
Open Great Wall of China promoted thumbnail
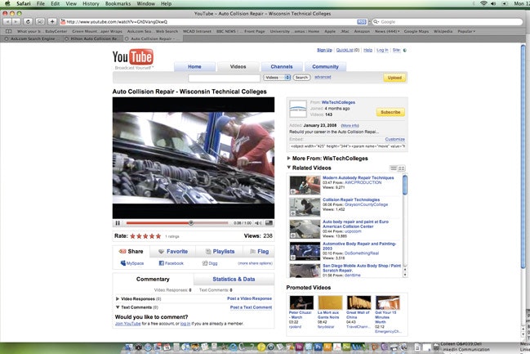pyautogui.click(x=359, y=302)
